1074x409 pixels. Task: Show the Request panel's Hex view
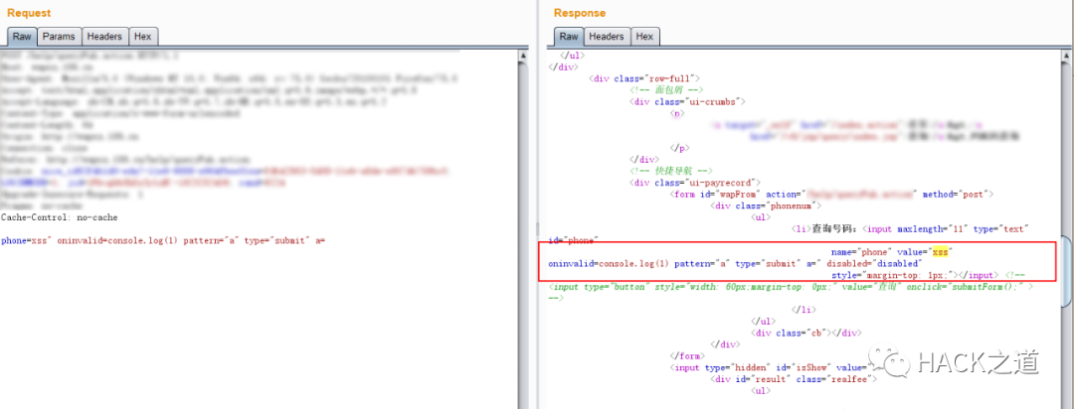tap(143, 37)
